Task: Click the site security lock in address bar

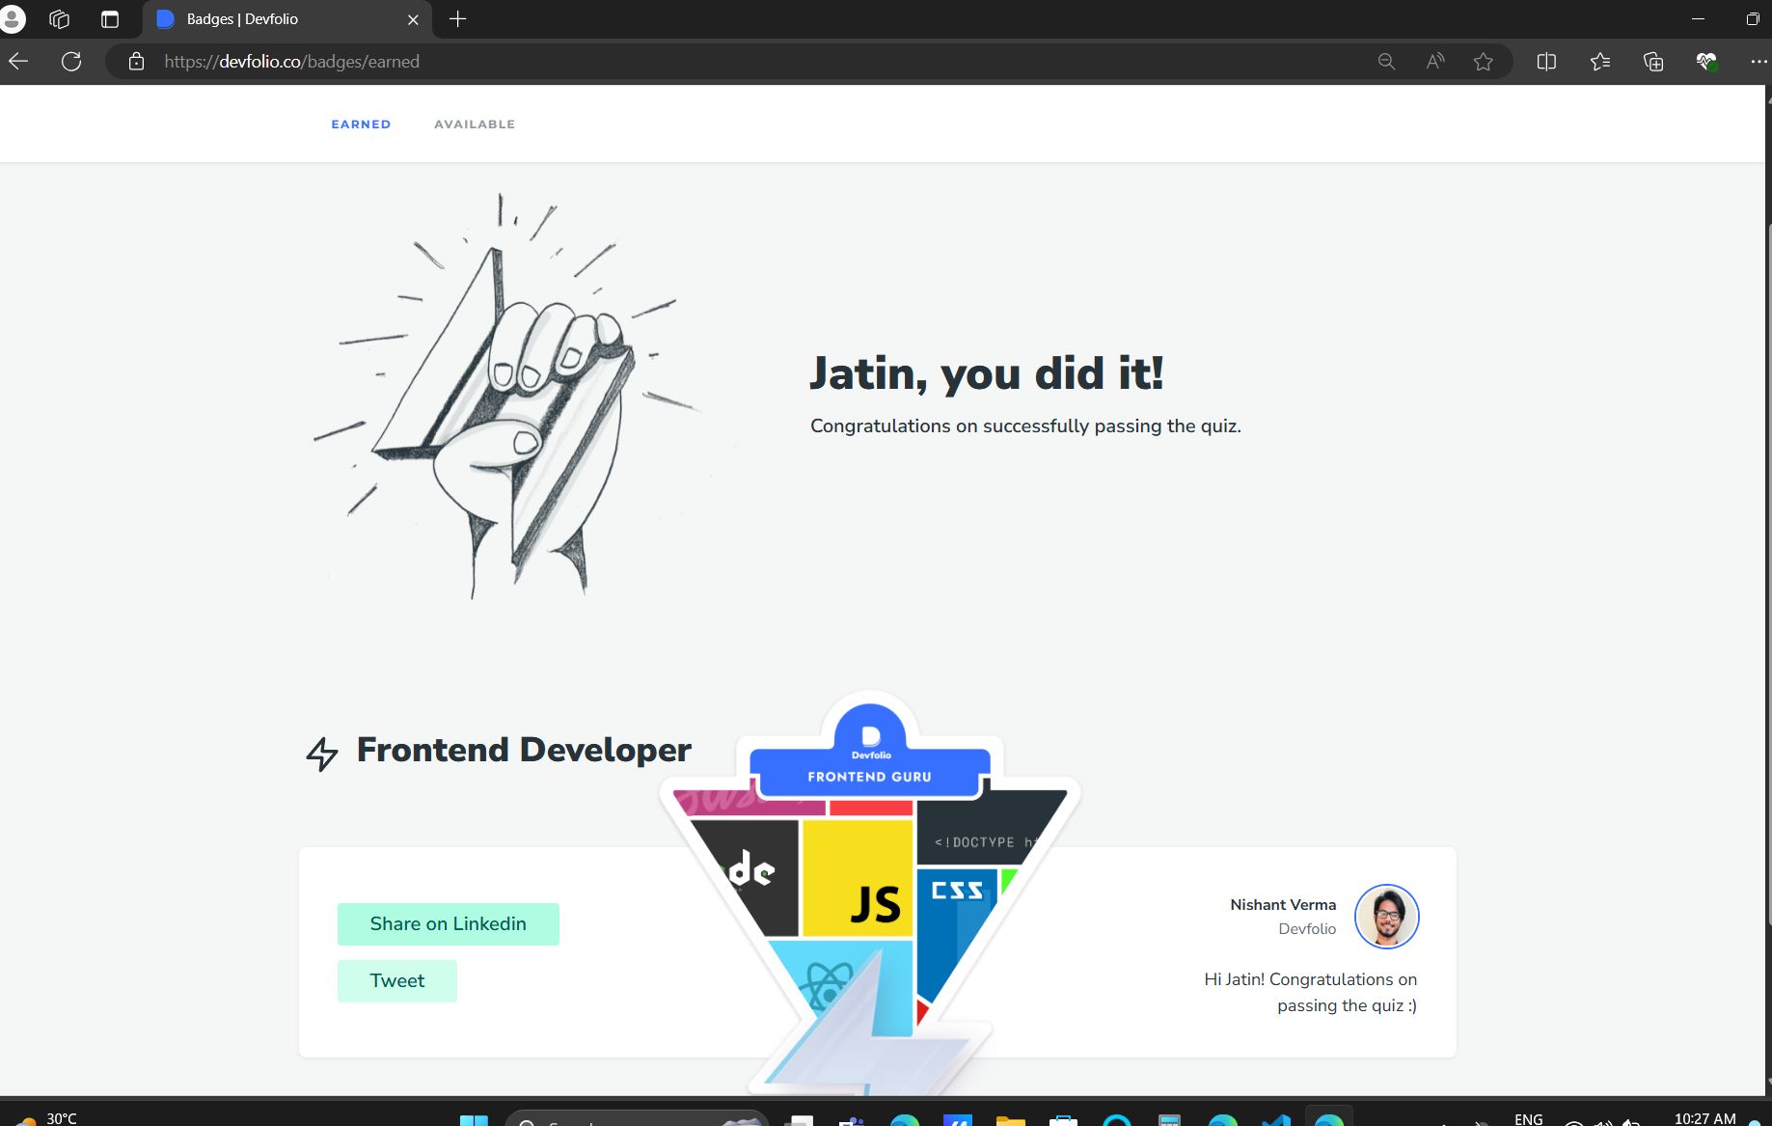Action: click(x=135, y=61)
